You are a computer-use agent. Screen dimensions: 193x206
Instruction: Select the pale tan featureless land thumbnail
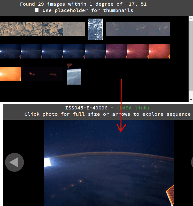coord(74,29)
